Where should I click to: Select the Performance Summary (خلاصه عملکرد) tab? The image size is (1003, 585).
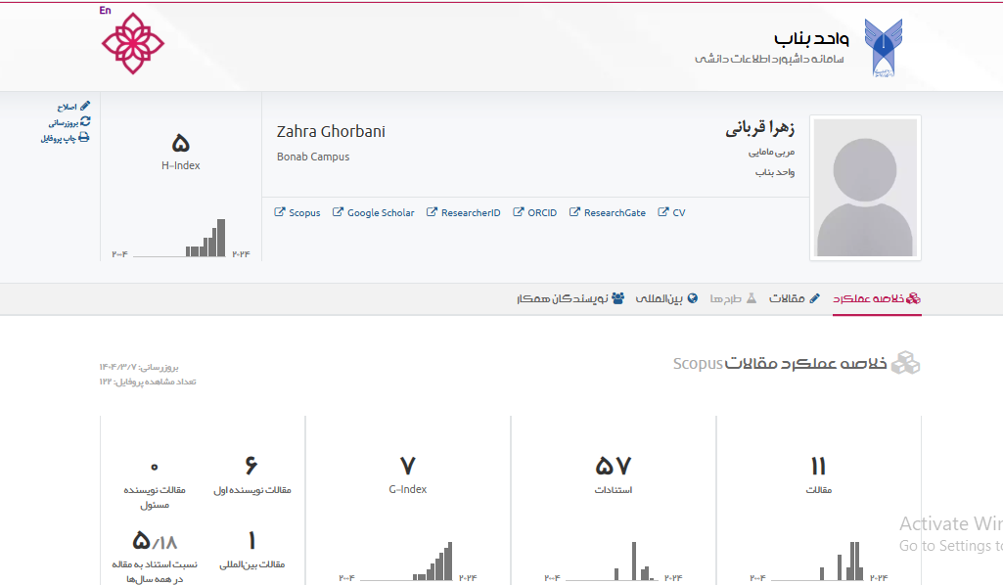876,298
